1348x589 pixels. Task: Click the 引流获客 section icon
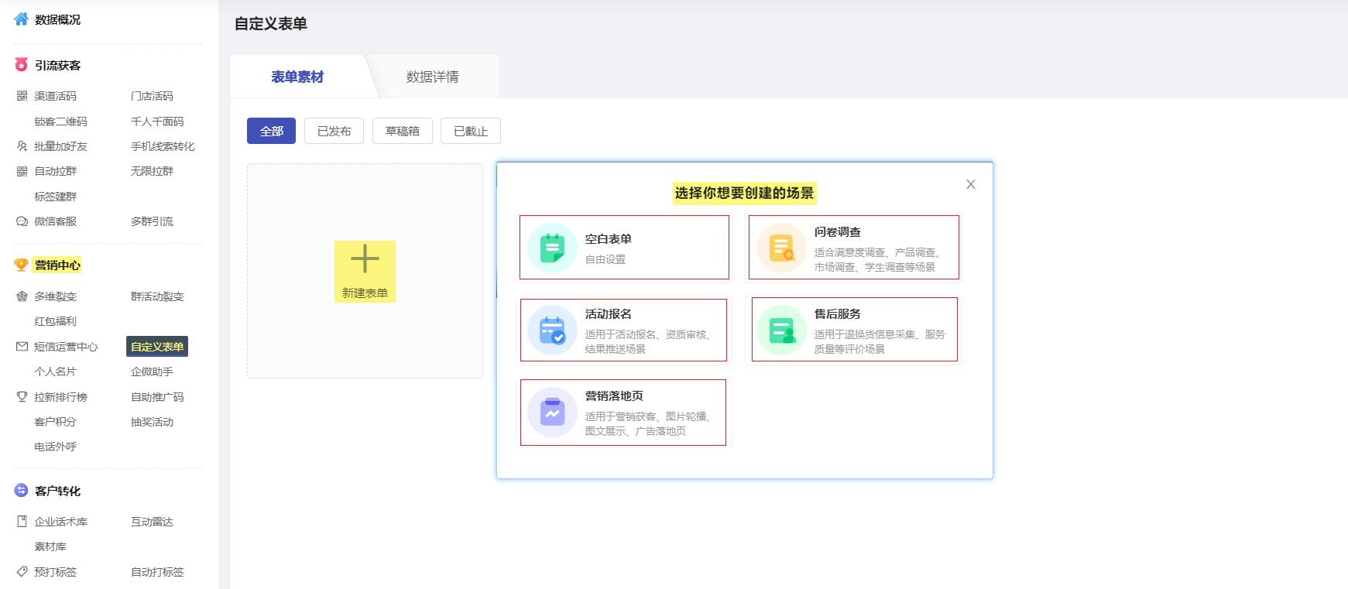[21, 65]
